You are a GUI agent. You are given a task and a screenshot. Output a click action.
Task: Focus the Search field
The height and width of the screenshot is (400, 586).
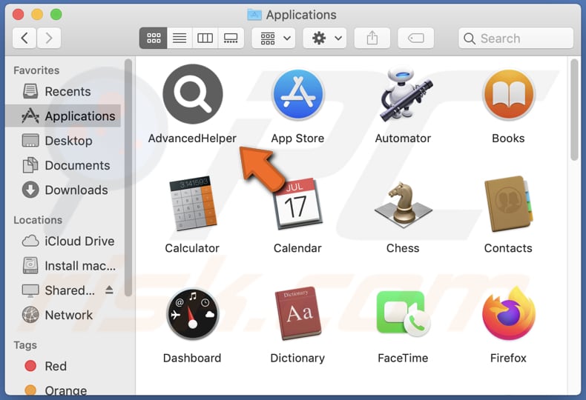[516, 38]
